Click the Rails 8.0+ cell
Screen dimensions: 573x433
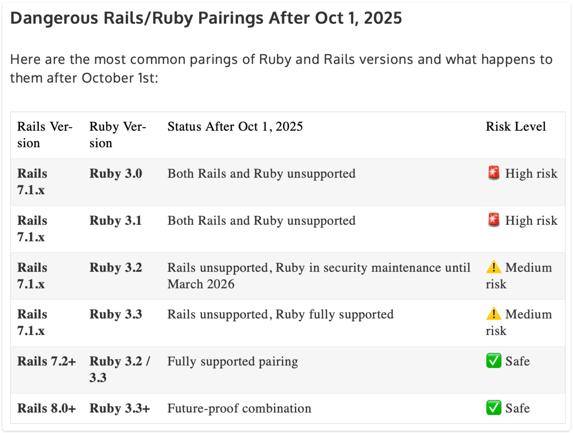(47, 408)
